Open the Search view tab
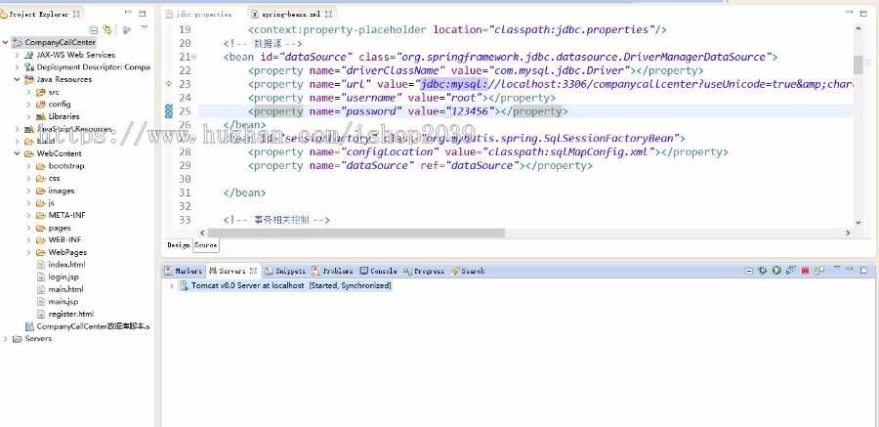The height and width of the screenshot is (427, 879). tap(468, 271)
